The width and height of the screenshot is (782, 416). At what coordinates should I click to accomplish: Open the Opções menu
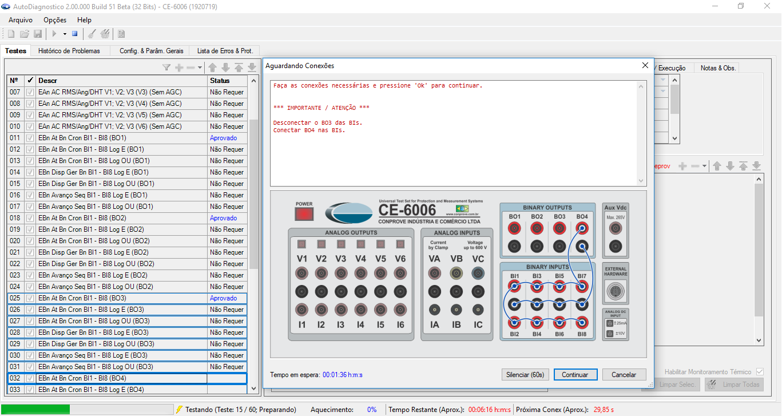pyautogui.click(x=55, y=20)
